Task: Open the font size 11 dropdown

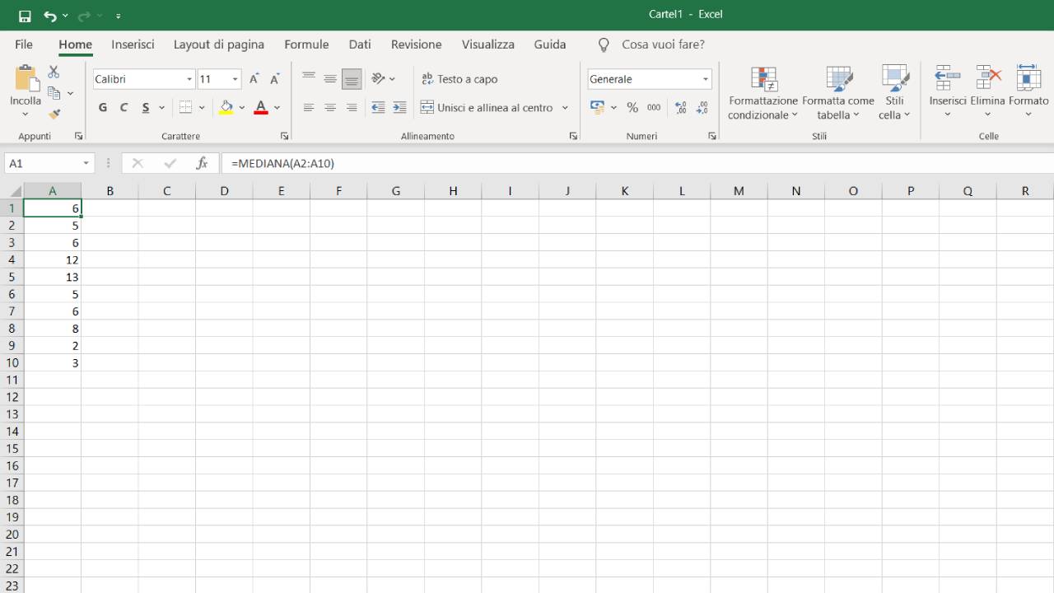Action: [x=236, y=79]
